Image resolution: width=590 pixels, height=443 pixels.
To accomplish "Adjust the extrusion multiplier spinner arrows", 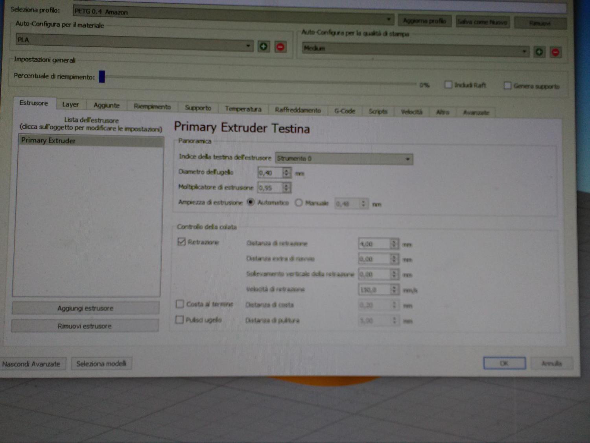I will coord(286,188).
